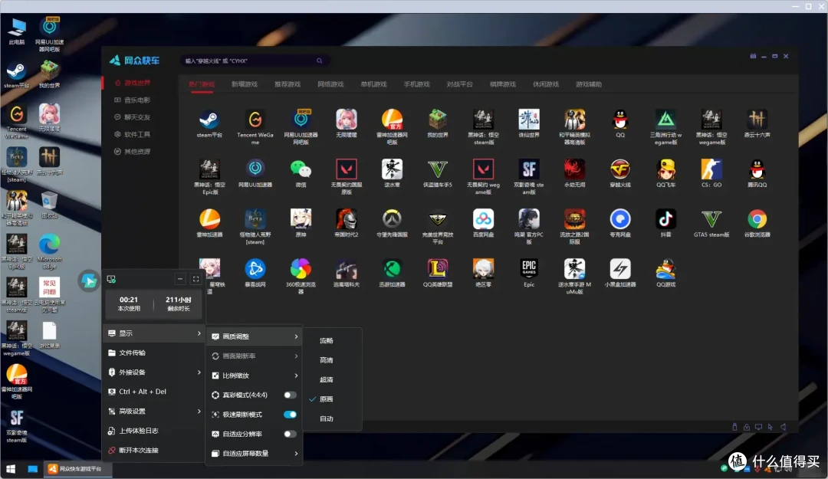Focus the game search input field
This screenshot has width=828, height=479.
click(249, 61)
